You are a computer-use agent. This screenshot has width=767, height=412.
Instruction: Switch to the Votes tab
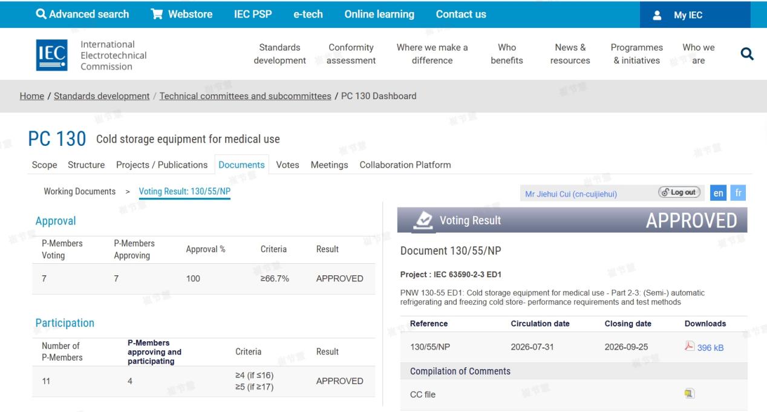287,165
